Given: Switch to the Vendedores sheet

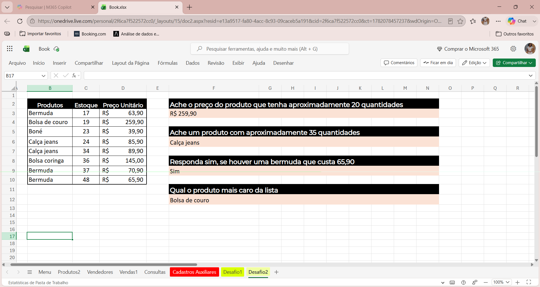Looking at the screenshot, I should 100,272.
